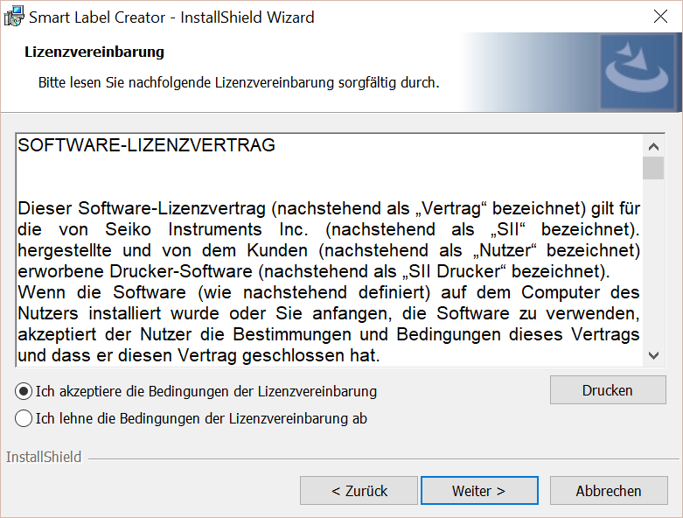Click the license scrollbar up arrow
Image resolution: width=683 pixels, height=518 pixels.
(x=653, y=145)
